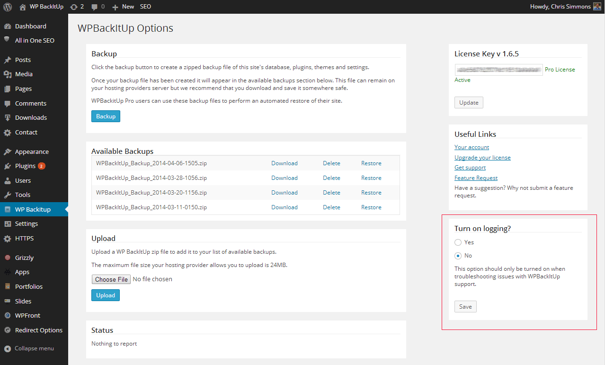Click the Tools wrench icon
The width and height of the screenshot is (605, 365).
7,195
